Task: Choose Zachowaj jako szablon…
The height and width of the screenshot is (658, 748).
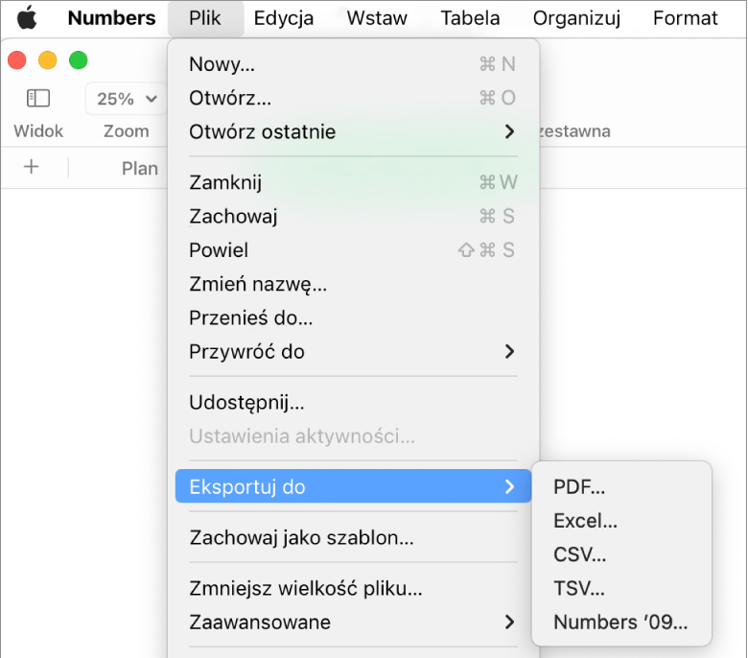Action: (353, 537)
